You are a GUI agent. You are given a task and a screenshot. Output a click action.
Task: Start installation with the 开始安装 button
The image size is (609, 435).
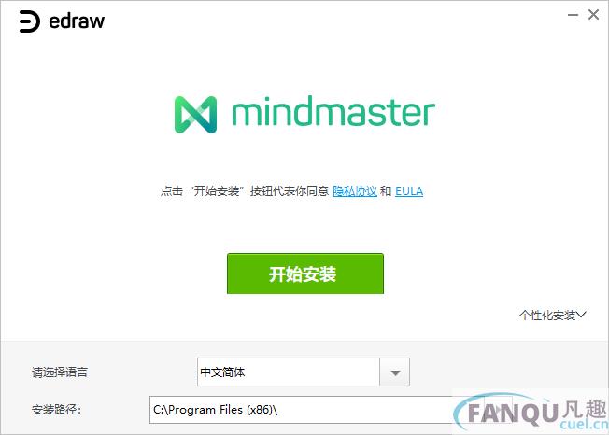(305, 274)
